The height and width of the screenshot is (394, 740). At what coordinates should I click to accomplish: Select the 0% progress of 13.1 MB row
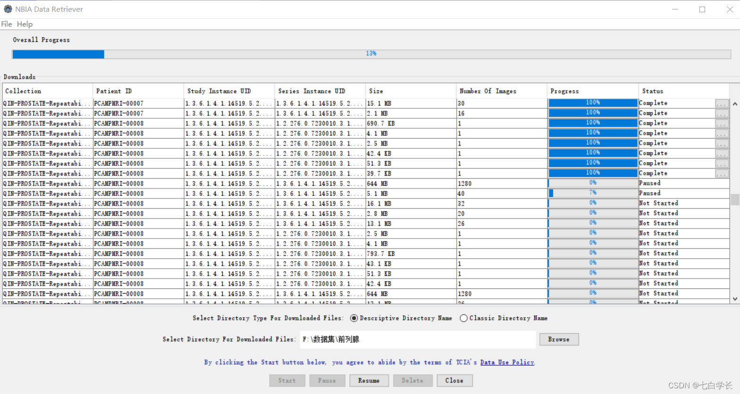(593, 223)
